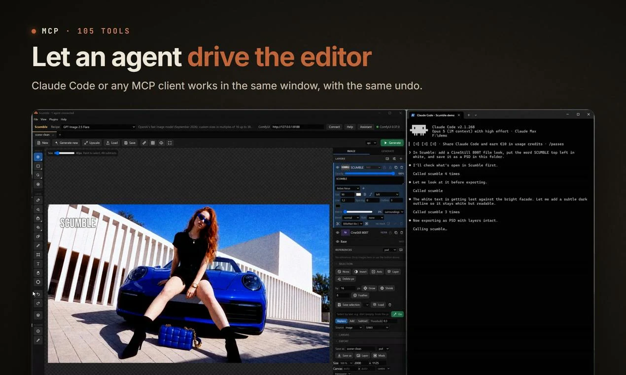Add a new layer with plus icon

point(401,159)
